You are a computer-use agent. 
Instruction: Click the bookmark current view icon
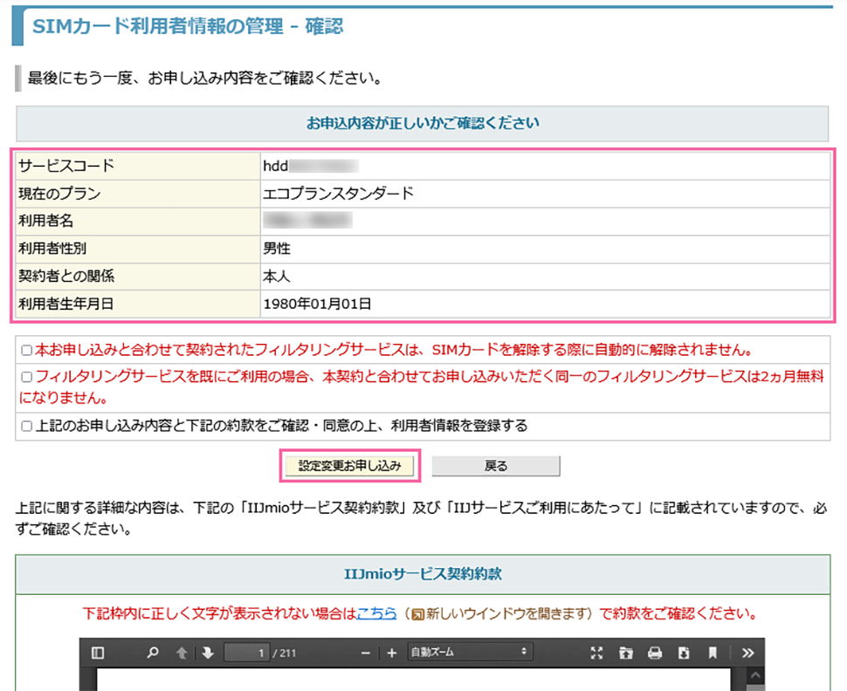(x=713, y=653)
